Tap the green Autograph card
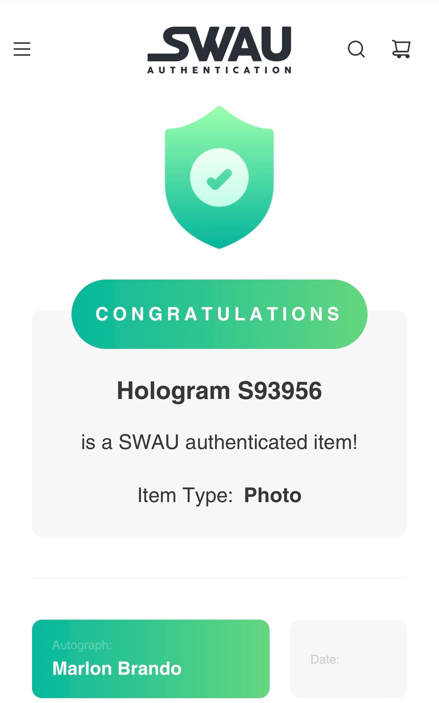Viewport: 439px width, 703px height. pyautogui.click(x=151, y=658)
